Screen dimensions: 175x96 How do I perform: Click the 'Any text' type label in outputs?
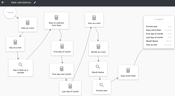click(x=168, y=45)
